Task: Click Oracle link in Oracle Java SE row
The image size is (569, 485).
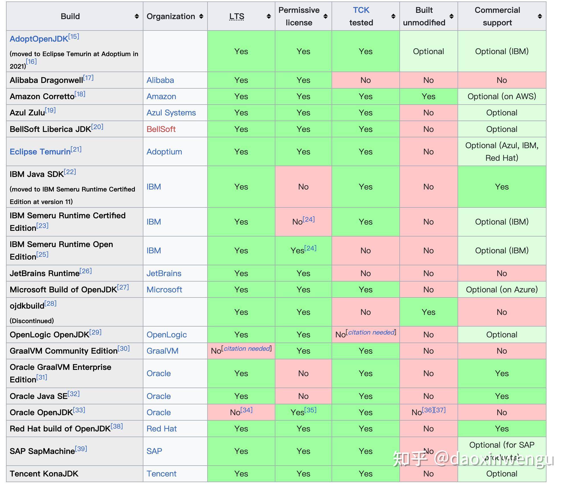Action: pos(158,396)
